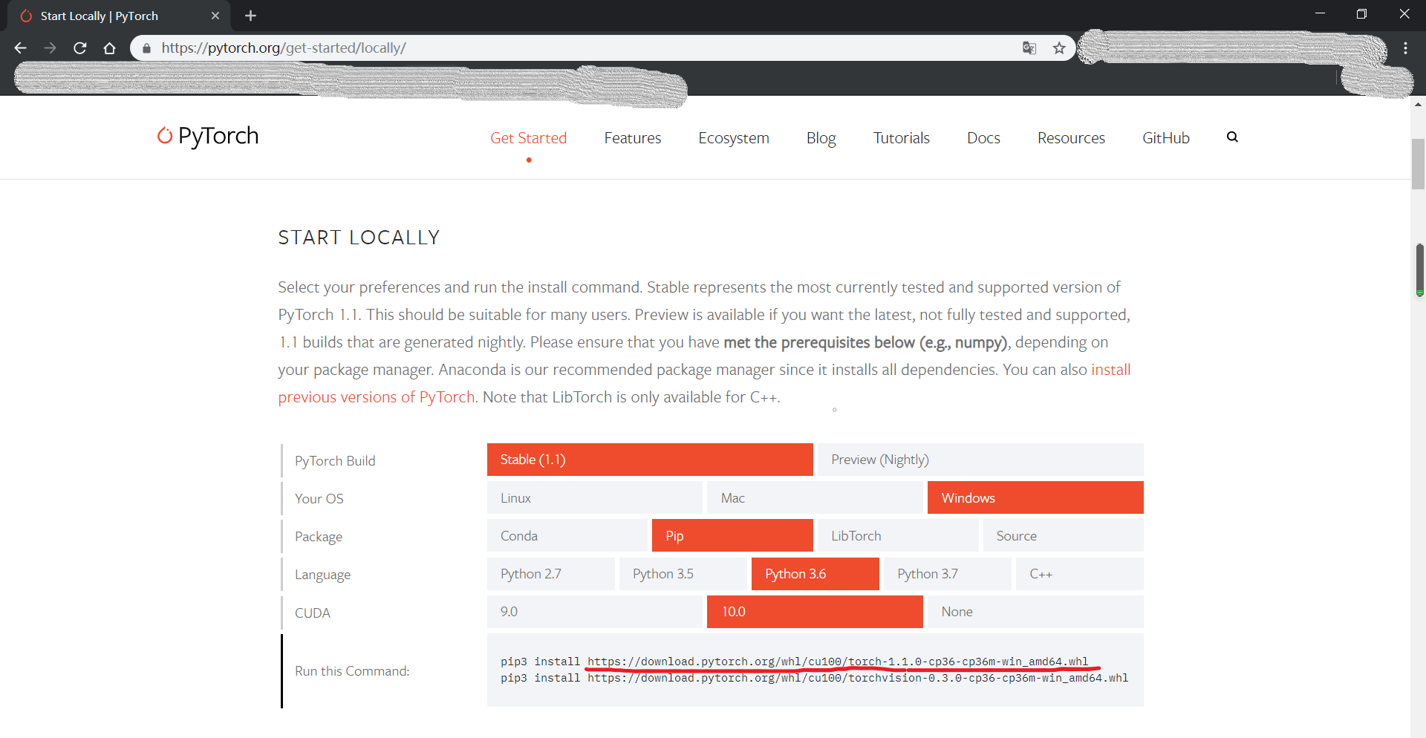
Task: Reload the PyTorch page
Action: click(x=80, y=48)
